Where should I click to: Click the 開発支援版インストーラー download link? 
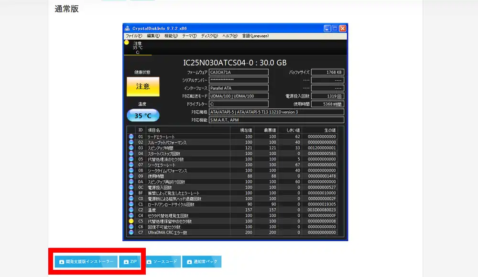coord(85,262)
